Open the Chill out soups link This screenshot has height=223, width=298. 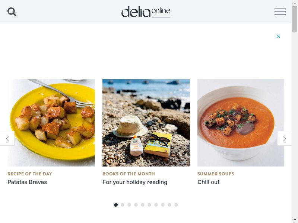[208, 182]
